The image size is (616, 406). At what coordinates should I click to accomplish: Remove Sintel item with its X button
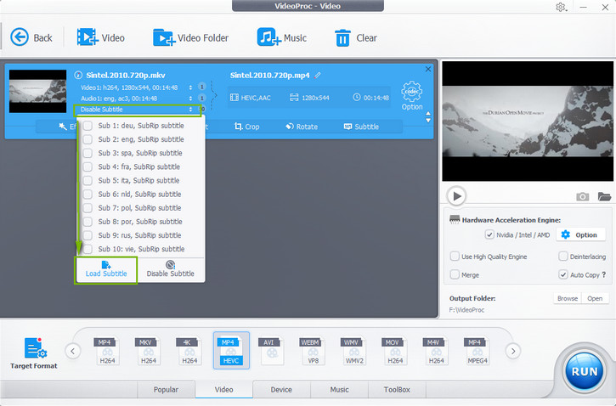(428, 69)
